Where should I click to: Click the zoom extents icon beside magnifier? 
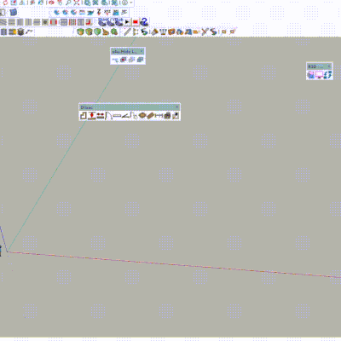77,3
